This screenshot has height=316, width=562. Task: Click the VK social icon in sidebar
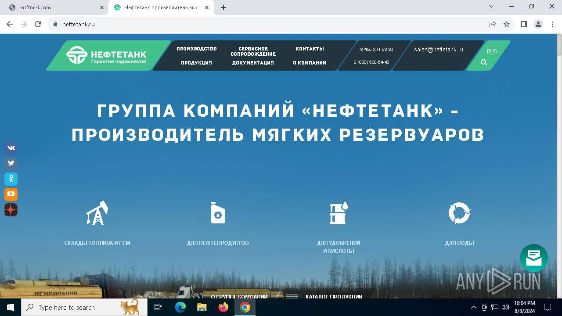tap(11, 148)
